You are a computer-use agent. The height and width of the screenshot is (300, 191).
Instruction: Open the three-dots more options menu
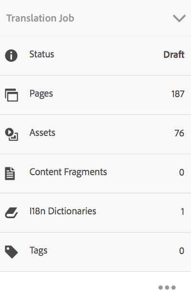click(x=167, y=288)
